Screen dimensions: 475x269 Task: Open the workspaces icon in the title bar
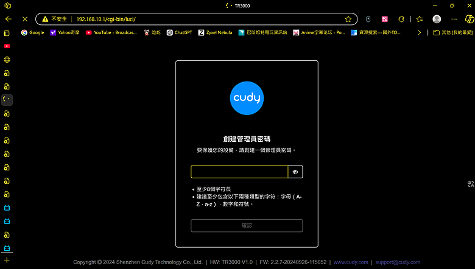[7, 5]
